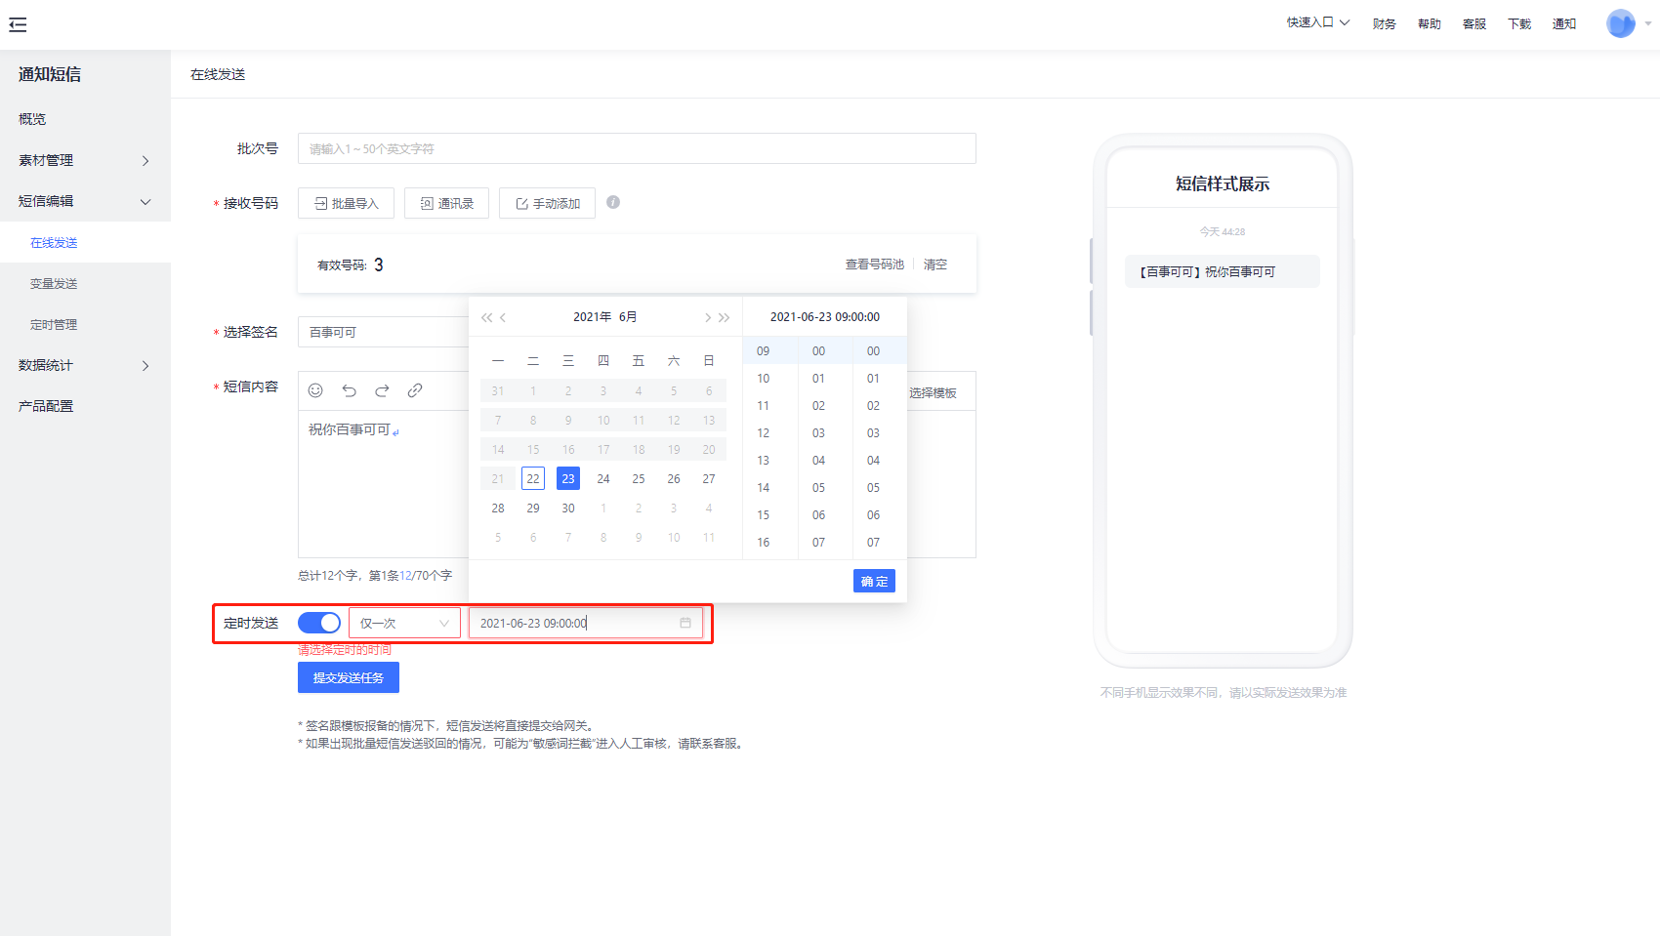This screenshot has width=1660, height=936.
Task: Insert emoji using smiley icon
Action: click(315, 390)
